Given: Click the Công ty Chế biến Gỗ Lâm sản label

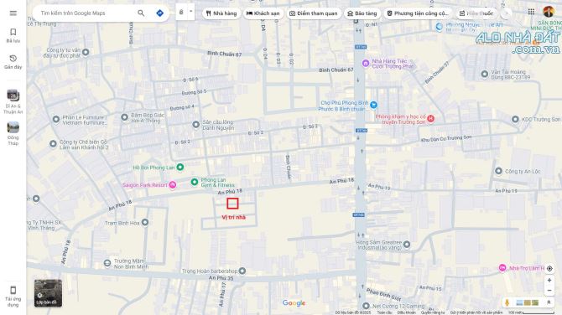Looking at the screenshot, I should (x=84, y=145).
